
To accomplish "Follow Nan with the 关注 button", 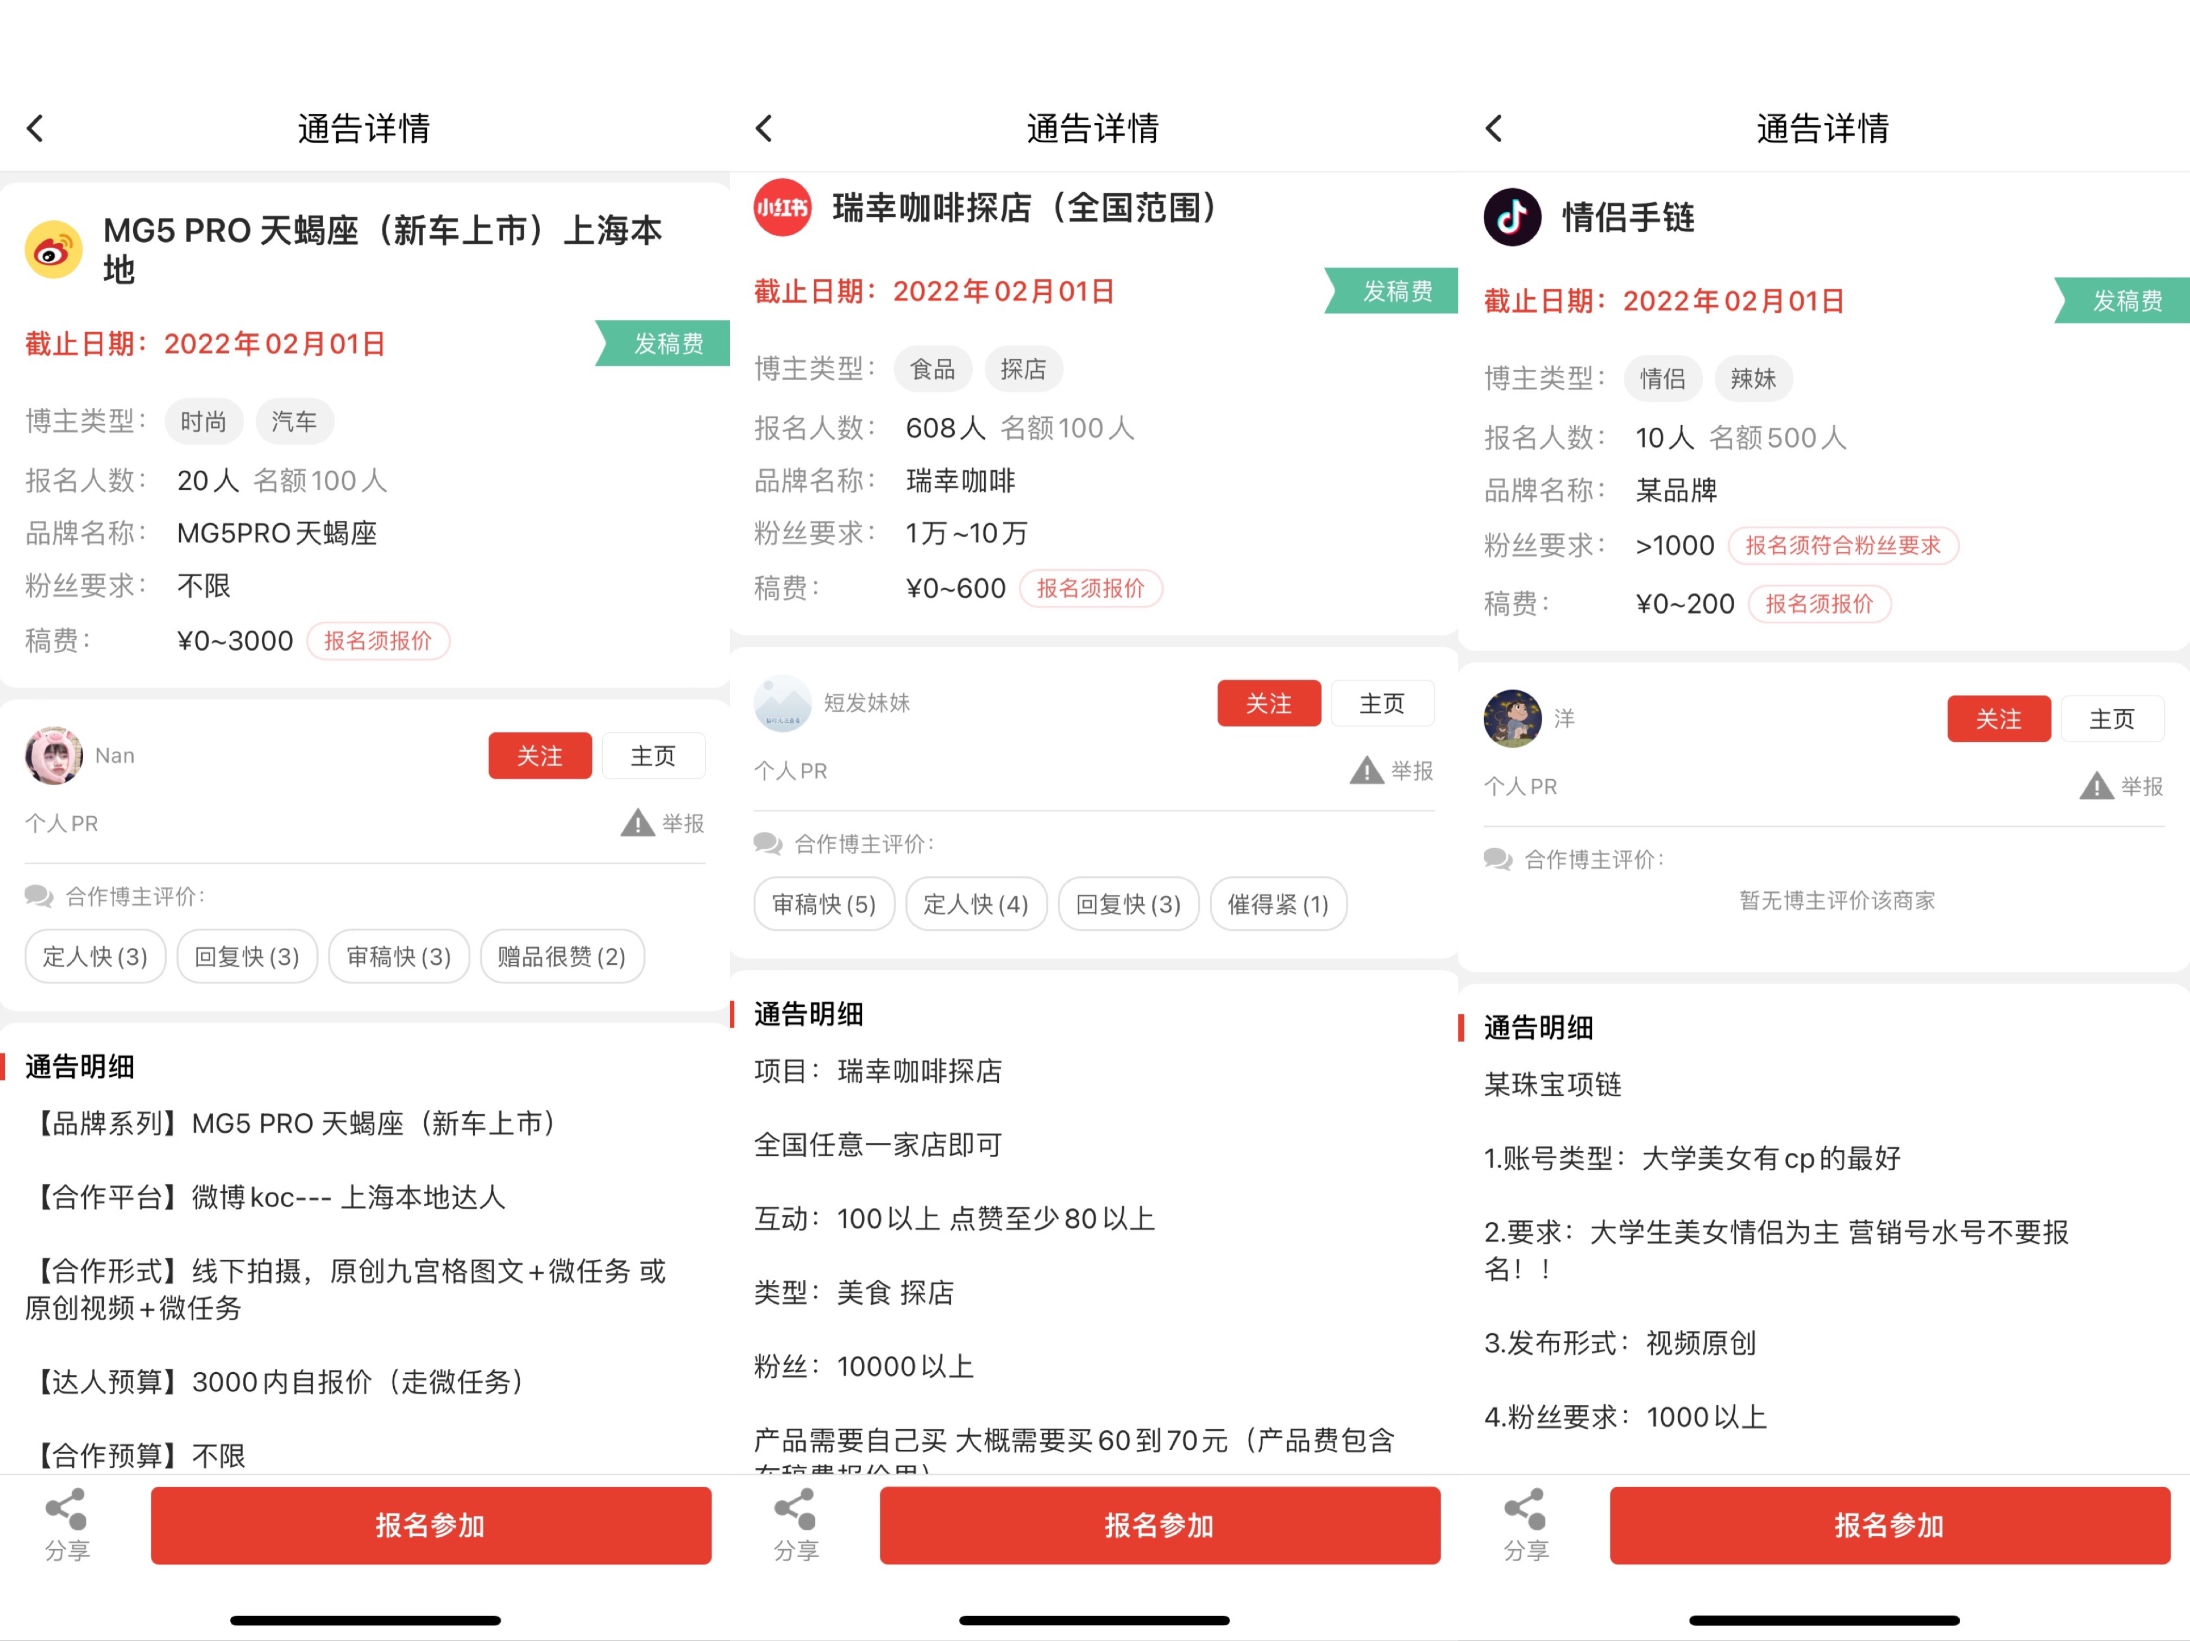I will pyautogui.click(x=539, y=756).
